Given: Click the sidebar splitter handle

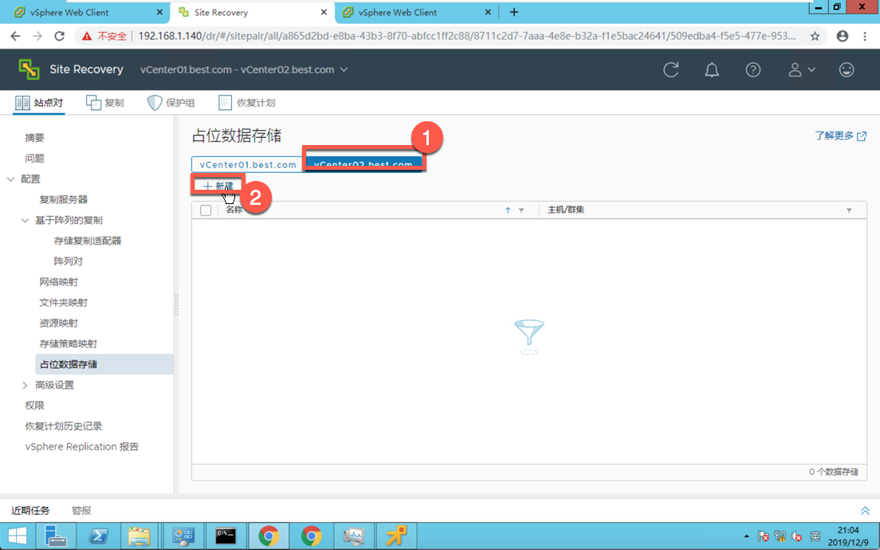Looking at the screenshot, I should click(176, 304).
